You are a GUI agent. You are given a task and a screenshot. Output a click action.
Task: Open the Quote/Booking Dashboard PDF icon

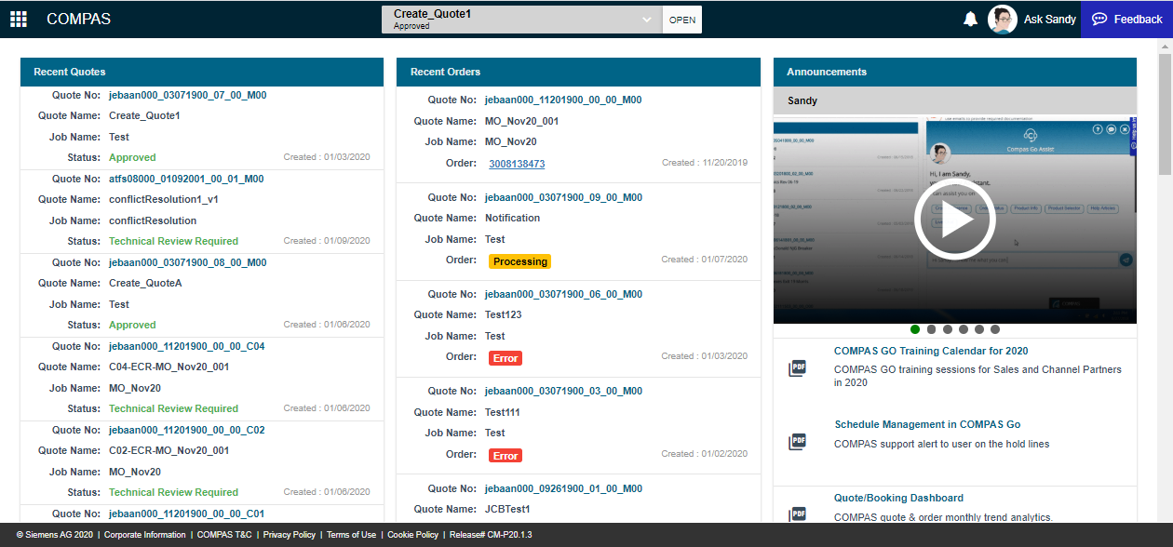coord(797,512)
